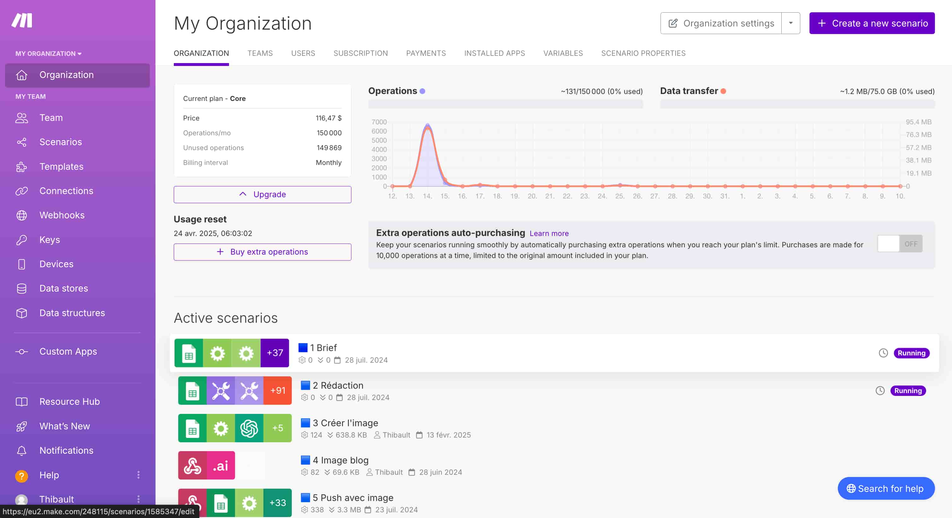This screenshot has height=518, width=952.
Task: Click the Operations usage progress bar
Action: point(506,104)
